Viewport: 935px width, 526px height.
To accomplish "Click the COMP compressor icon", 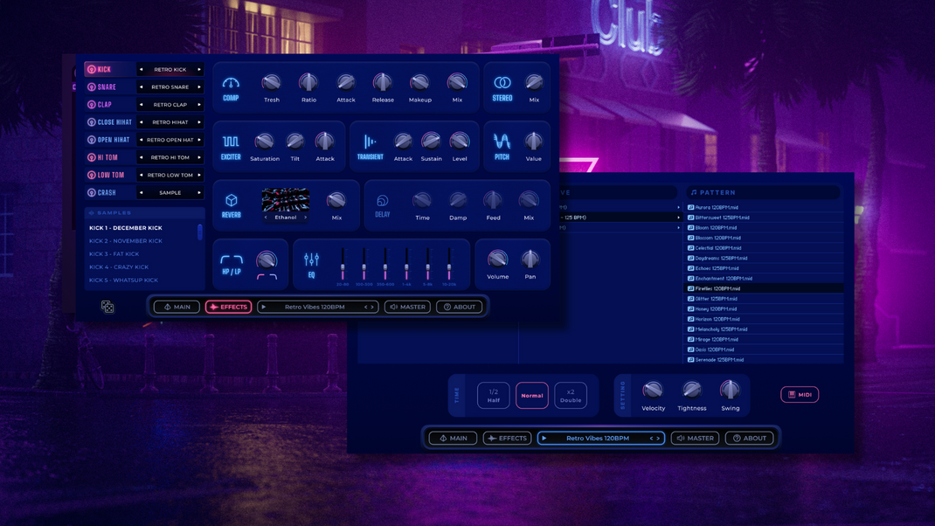I will 231,84.
